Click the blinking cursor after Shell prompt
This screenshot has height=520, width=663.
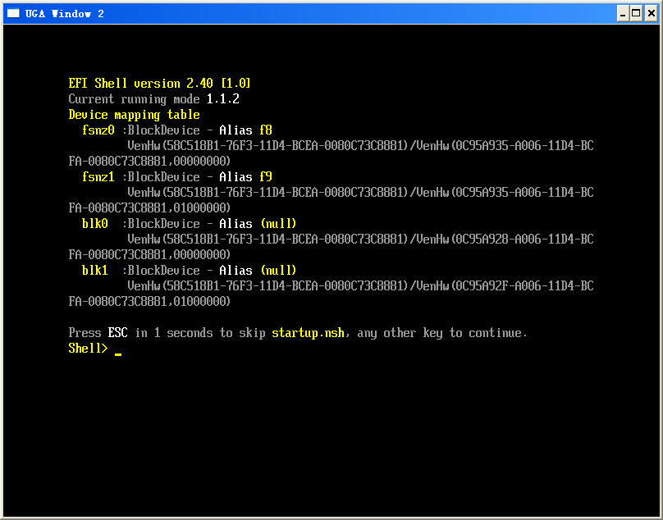(118, 354)
